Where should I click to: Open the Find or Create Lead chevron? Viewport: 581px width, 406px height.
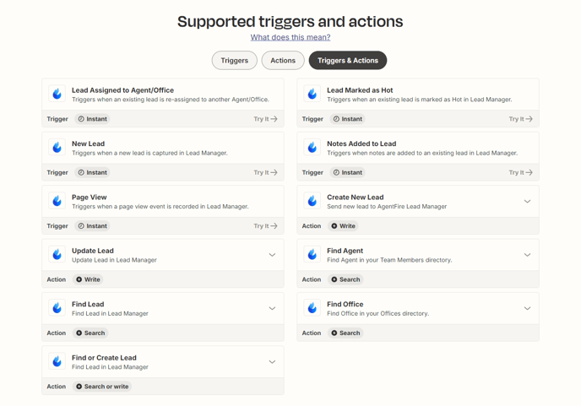272,362
